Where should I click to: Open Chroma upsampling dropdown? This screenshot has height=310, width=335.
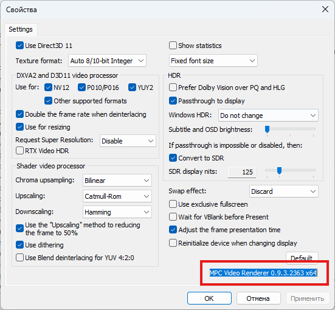[x=117, y=181]
